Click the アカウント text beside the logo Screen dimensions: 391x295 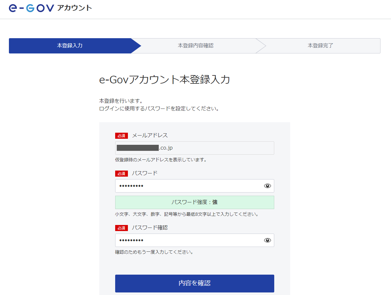coord(74,8)
